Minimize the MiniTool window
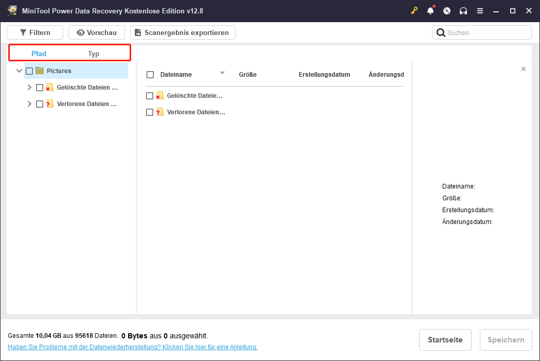The width and height of the screenshot is (540, 361). point(496,11)
